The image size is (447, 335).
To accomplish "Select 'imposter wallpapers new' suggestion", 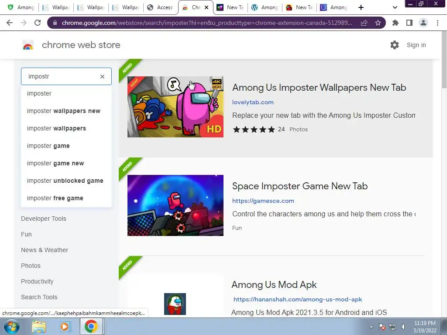I will [x=66, y=111].
